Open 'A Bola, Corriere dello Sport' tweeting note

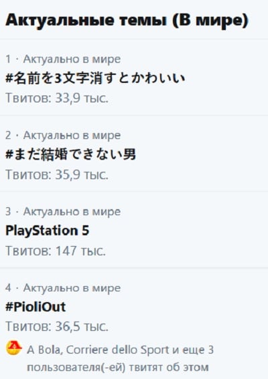coord(121,359)
